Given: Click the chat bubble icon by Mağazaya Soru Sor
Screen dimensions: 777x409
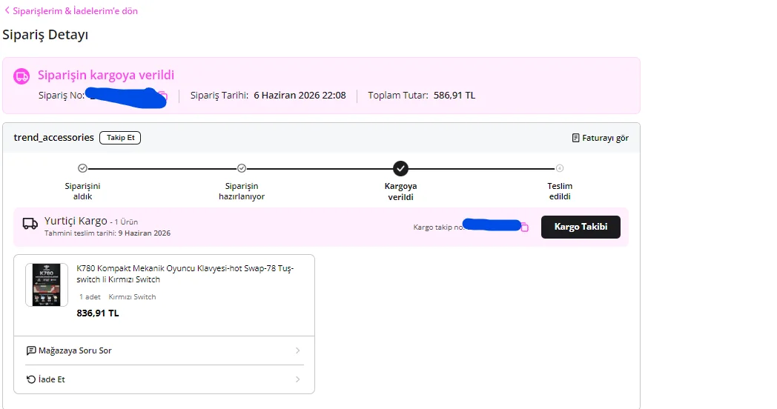Looking at the screenshot, I should (30, 350).
